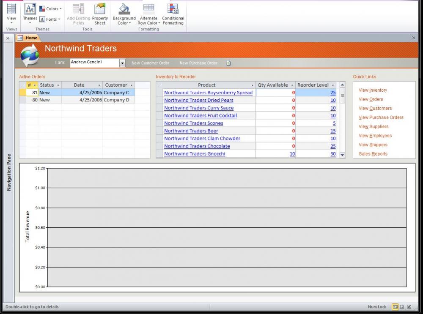Image resolution: width=423 pixels, height=314 pixels.
Task: Switch to Layout View in the status bar
Action: tap(402, 307)
